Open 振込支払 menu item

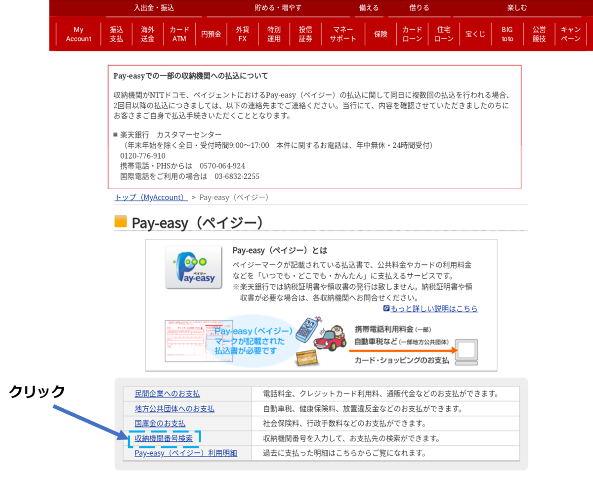click(117, 35)
